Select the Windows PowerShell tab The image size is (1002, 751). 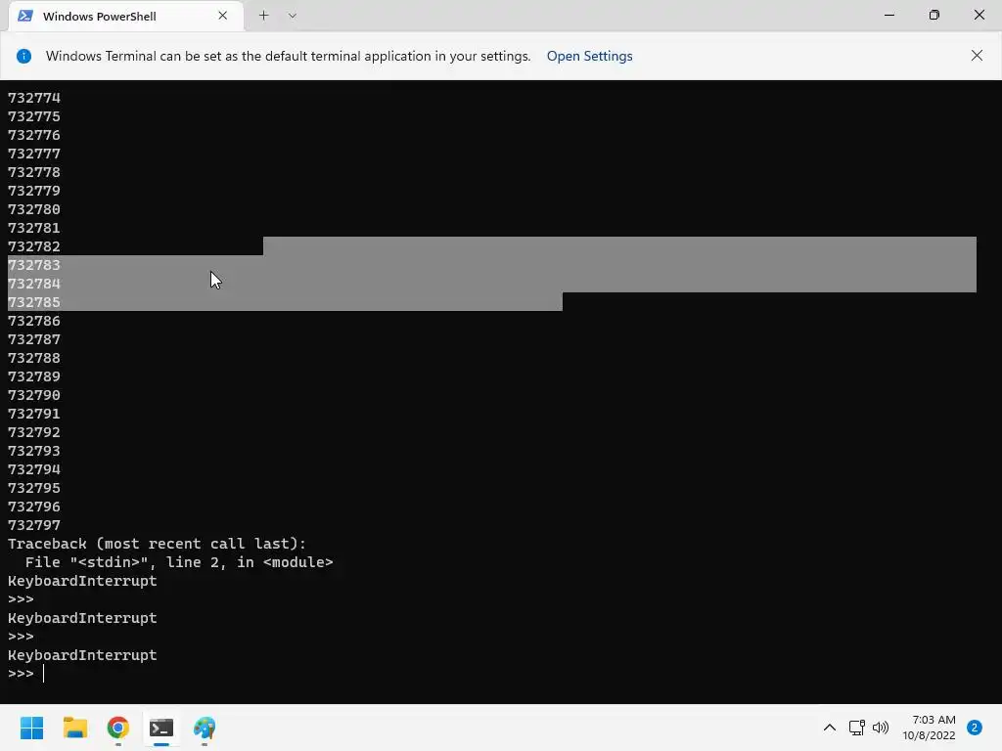pyautogui.click(x=126, y=16)
